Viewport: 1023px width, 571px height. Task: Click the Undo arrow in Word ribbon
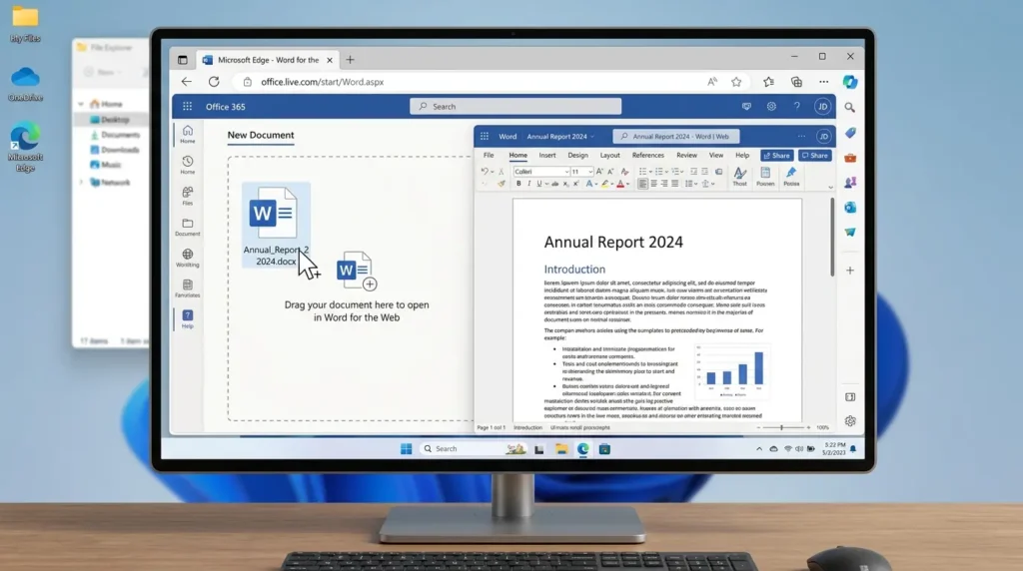(485, 172)
